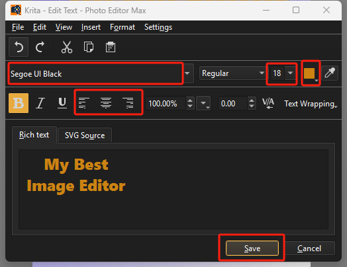Screen dimensions: 347x267
Task: Switch to the SVG Source tab
Action: click(x=85, y=135)
